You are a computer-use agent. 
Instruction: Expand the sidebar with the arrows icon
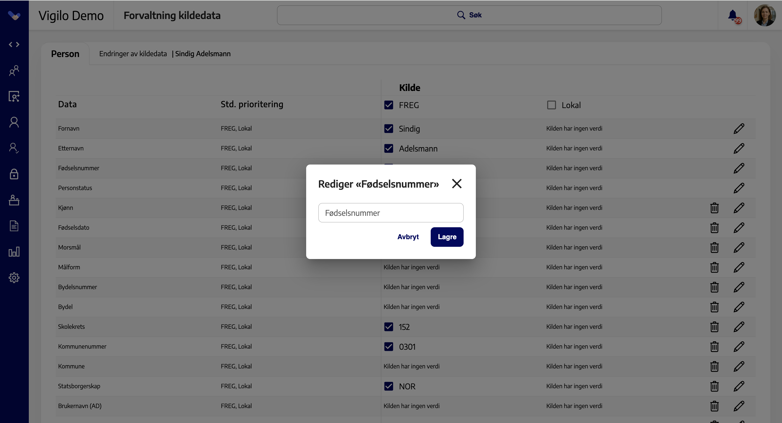click(14, 45)
